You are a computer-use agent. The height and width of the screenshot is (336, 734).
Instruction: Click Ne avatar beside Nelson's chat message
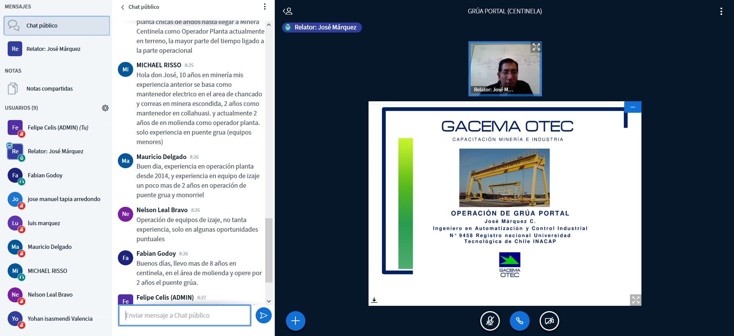tap(126, 214)
